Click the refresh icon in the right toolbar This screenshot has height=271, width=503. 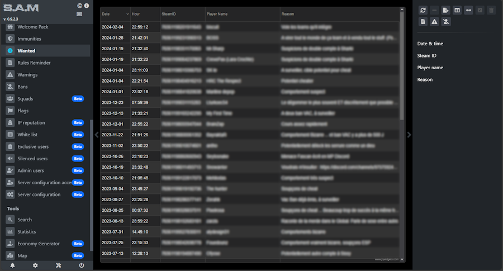pos(423,10)
